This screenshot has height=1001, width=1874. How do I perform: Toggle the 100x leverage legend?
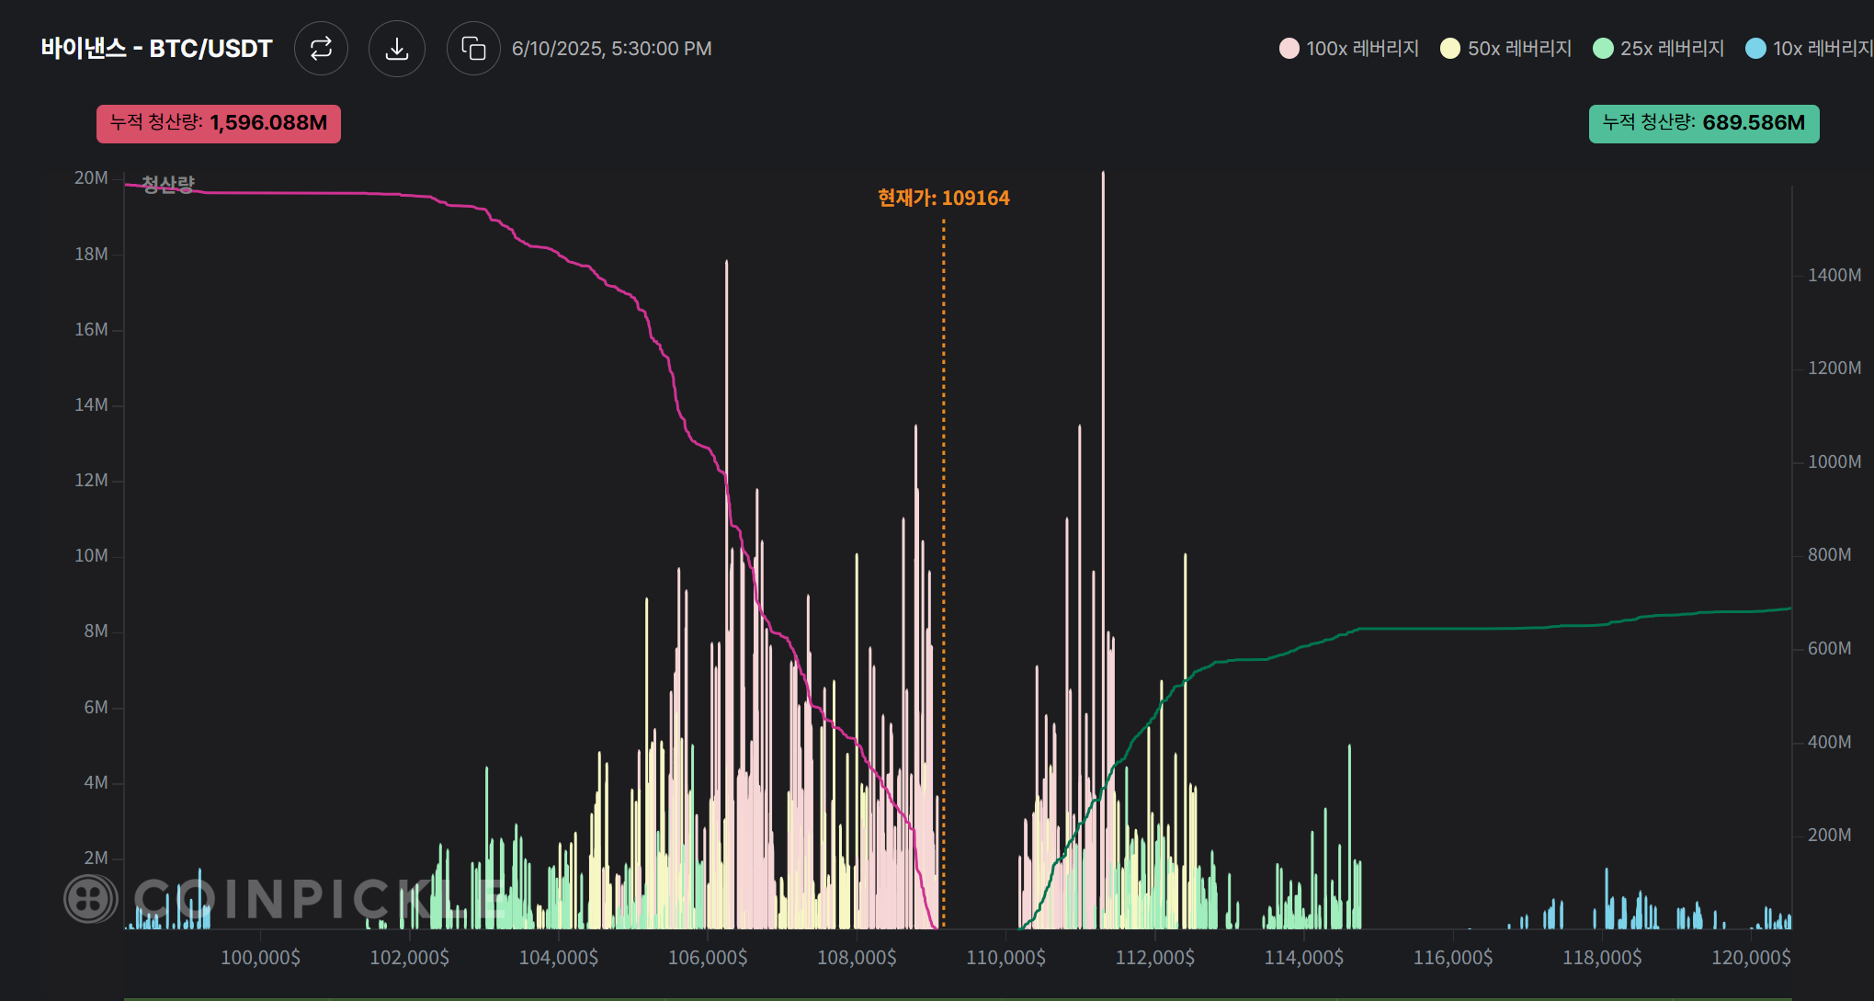[1349, 49]
